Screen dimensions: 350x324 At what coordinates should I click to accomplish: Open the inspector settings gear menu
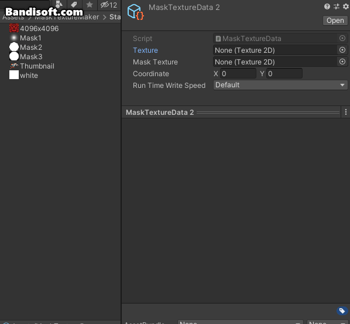[x=346, y=6]
